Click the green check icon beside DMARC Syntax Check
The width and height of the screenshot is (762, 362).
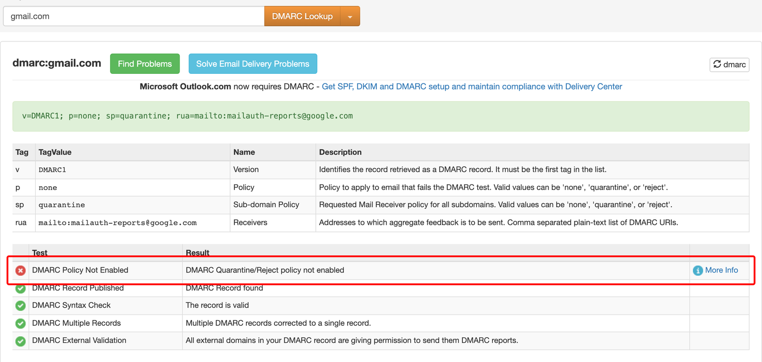click(x=20, y=306)
